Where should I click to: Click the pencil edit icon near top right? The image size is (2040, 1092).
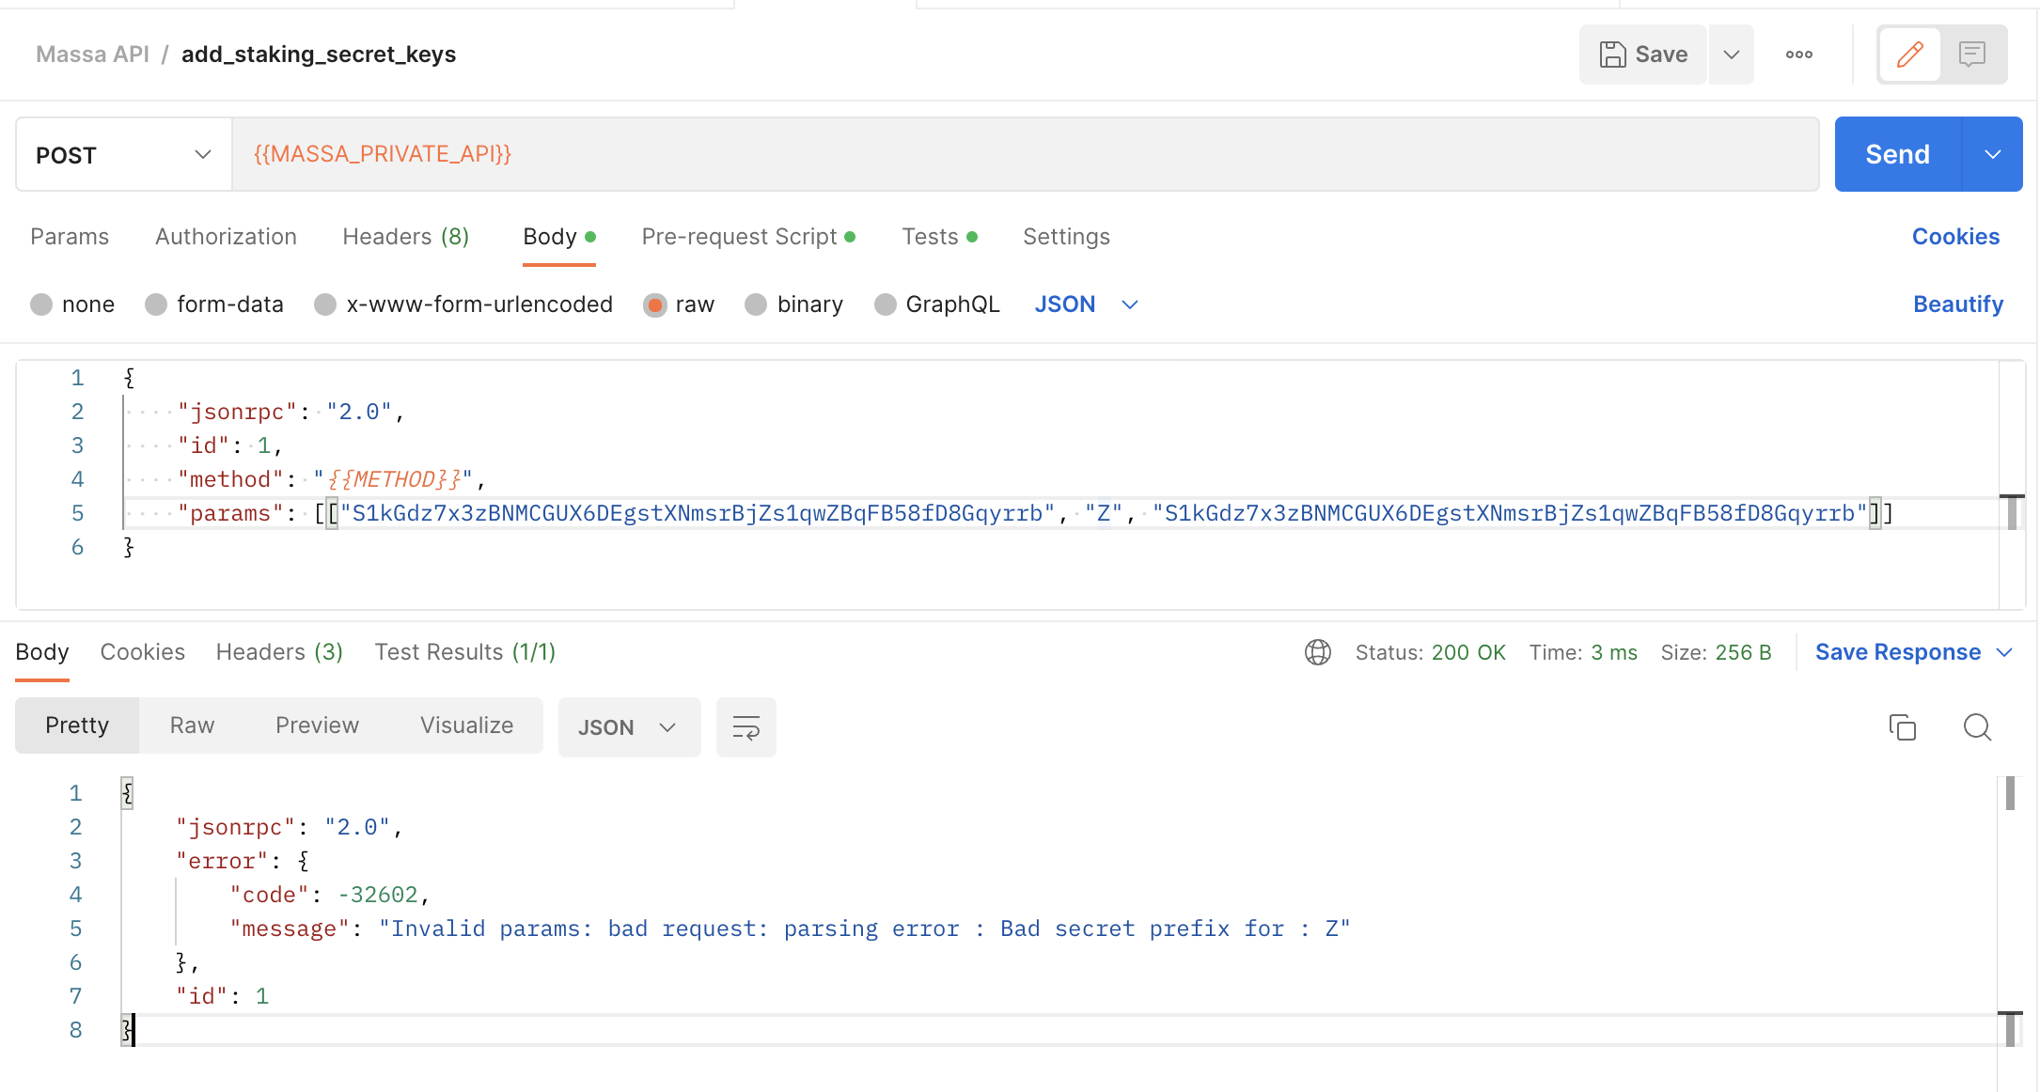(x=1908, y=54)
